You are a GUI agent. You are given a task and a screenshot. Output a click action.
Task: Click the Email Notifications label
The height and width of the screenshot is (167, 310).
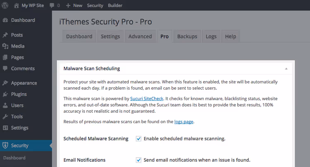[84, 160]
